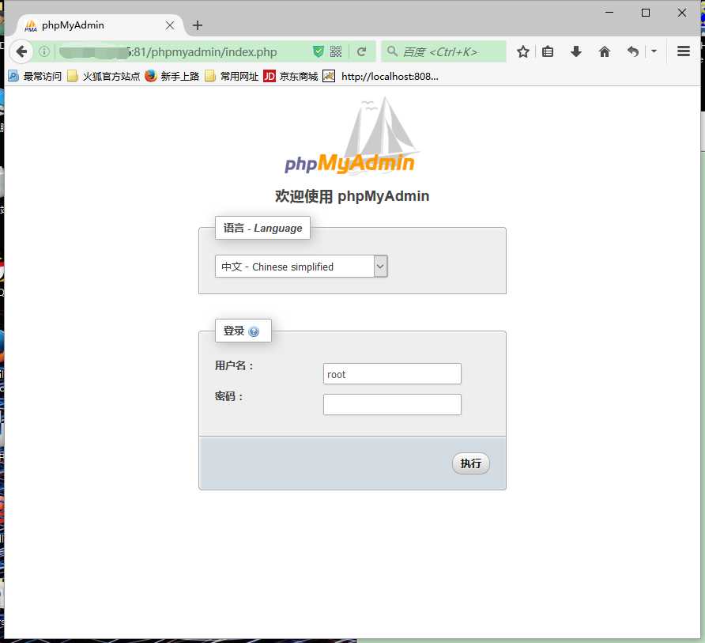
Task: Close the phpMyAdmin tab
Action: coord(170,25)
